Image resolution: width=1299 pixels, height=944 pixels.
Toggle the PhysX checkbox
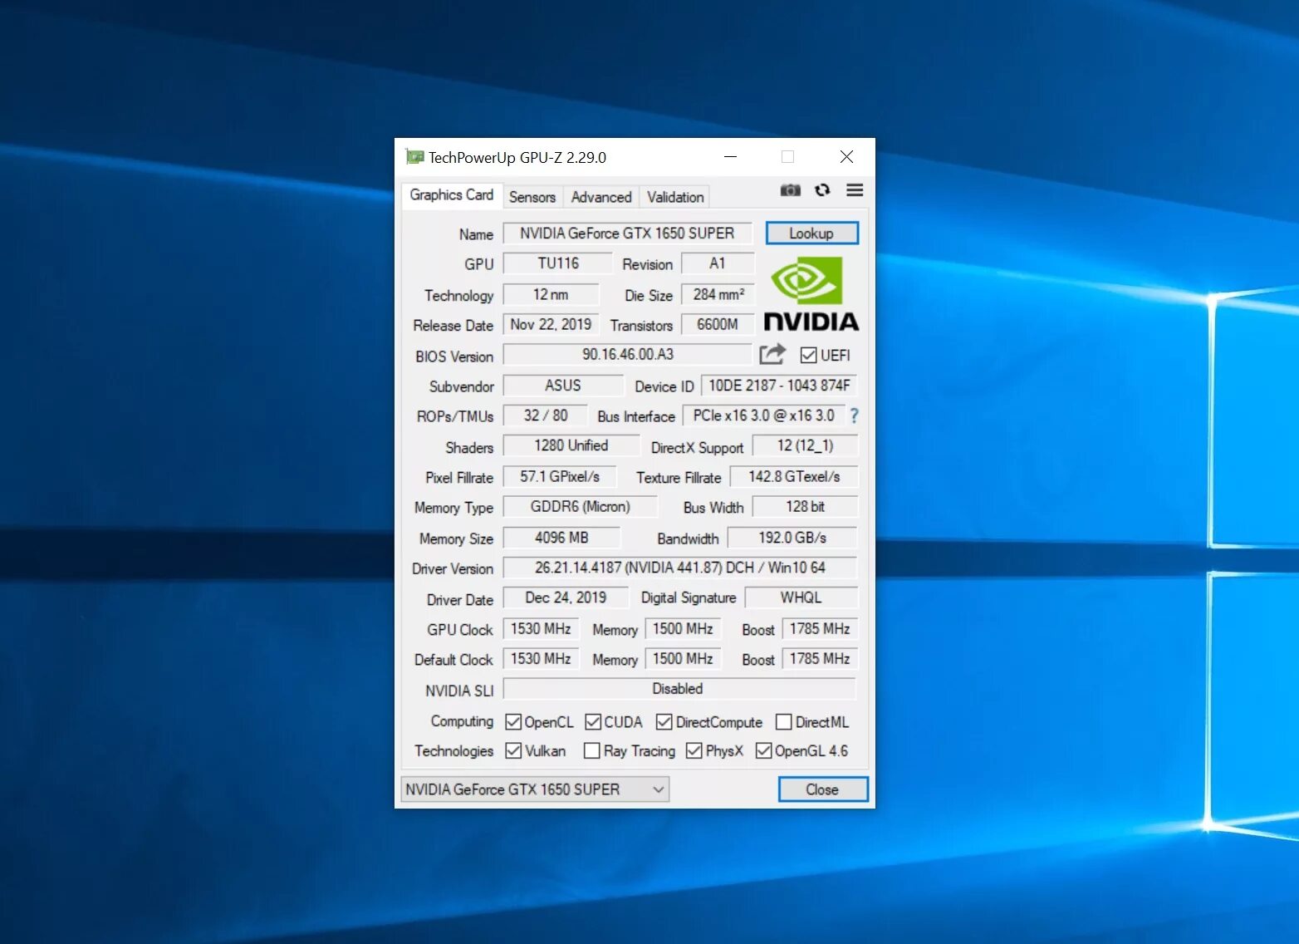pyautogui.click(x=694, y=751)
